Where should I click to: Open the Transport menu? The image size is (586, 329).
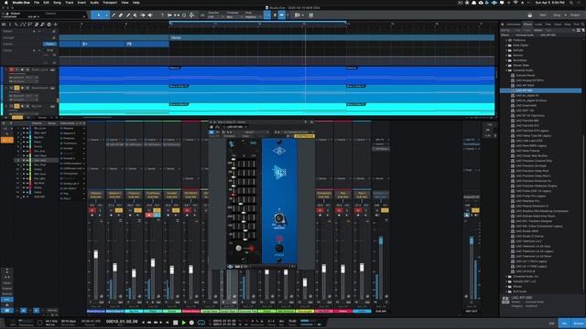click(110, 3)
